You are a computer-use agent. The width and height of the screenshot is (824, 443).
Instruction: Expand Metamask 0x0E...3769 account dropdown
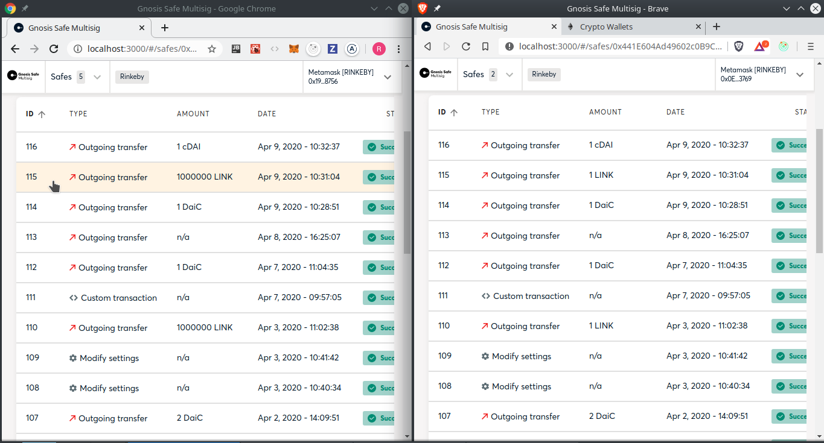pyautogui.click(x=800, y=75)
